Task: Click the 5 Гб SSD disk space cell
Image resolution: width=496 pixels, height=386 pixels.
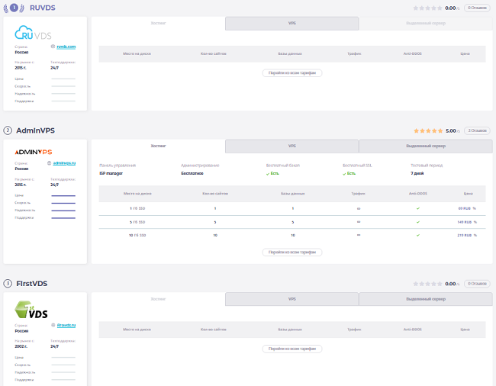Action: [x=137, y=222]
